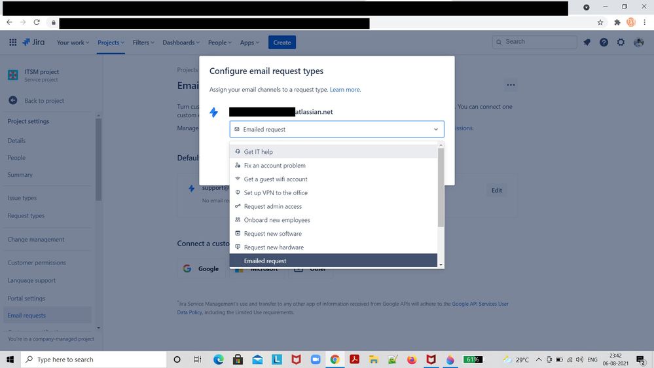Reload the page in the browser

tap(37, 22)
